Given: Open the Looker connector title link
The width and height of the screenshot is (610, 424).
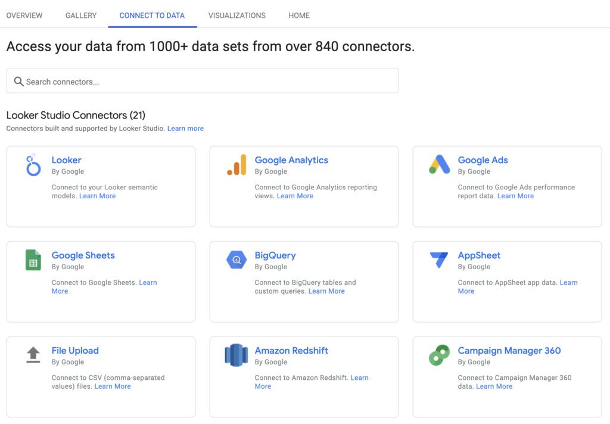Looking at the screenshot, I should tap(67, 160).
